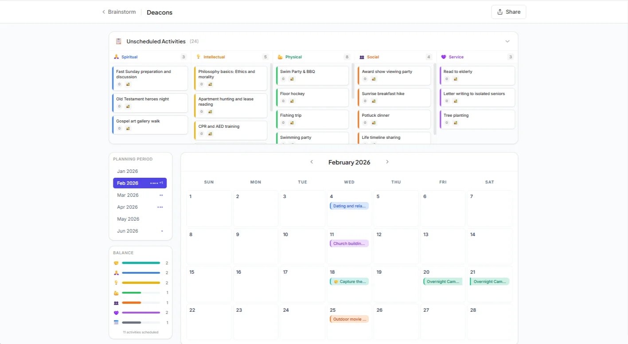Open the Overnight Camp event on February 20
Viewport: 628px width, 344px height.
(x=442, y=281)
